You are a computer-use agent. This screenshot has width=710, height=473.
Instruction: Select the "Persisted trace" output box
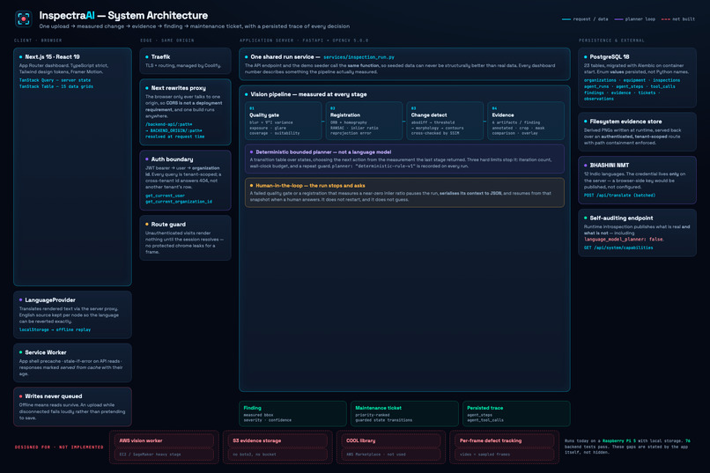coord(516,414)
